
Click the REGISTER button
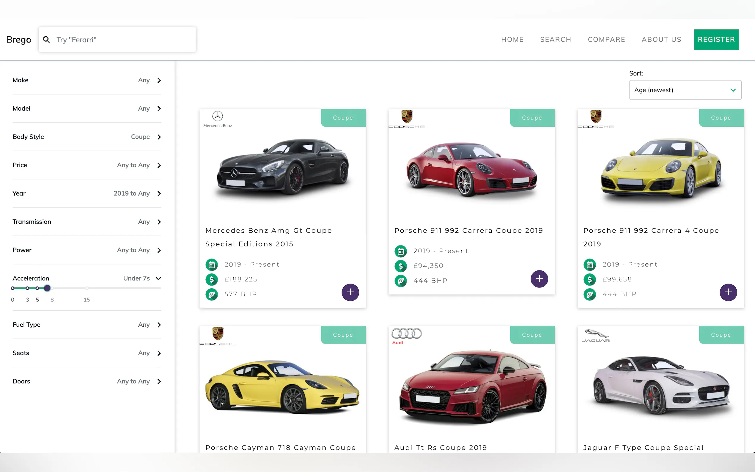pyautogui.click(x=716, y=40)
